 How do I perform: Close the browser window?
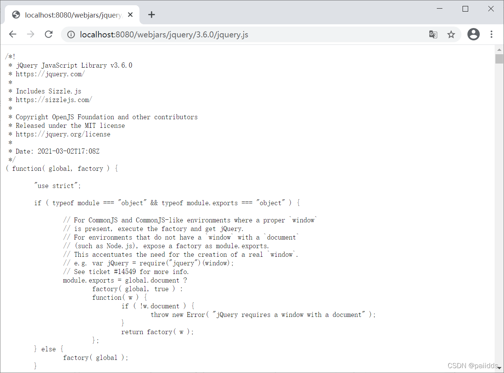(491, 9)
